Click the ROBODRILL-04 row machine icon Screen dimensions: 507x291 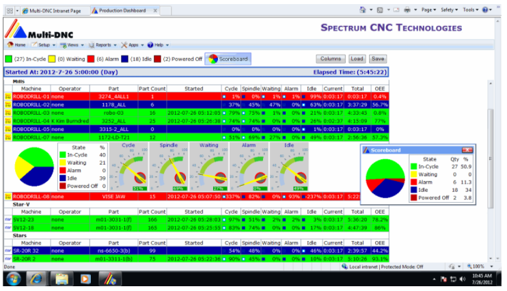coord(8,121)
